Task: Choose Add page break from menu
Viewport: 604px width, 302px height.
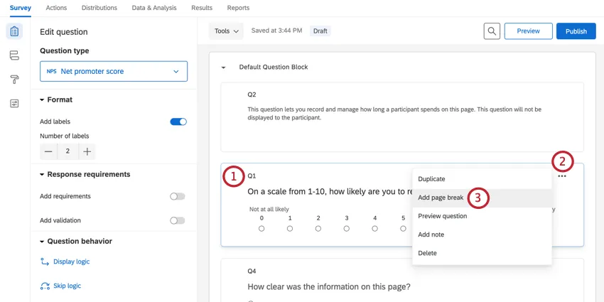Action: coord(441,198)
